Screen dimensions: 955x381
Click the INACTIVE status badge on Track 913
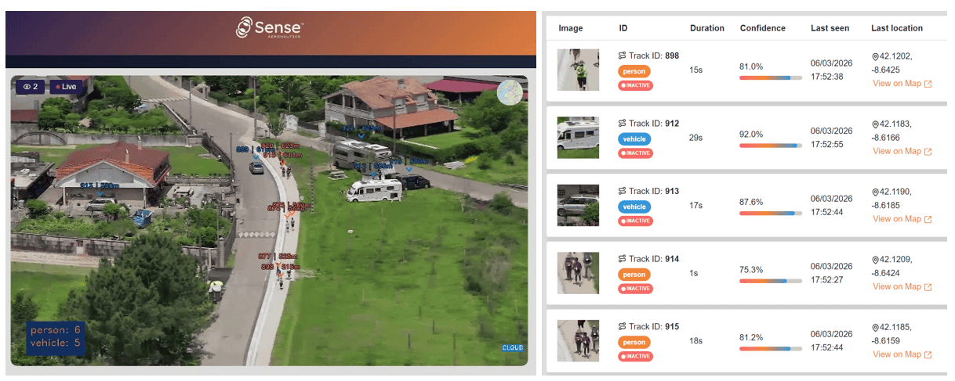636,221
